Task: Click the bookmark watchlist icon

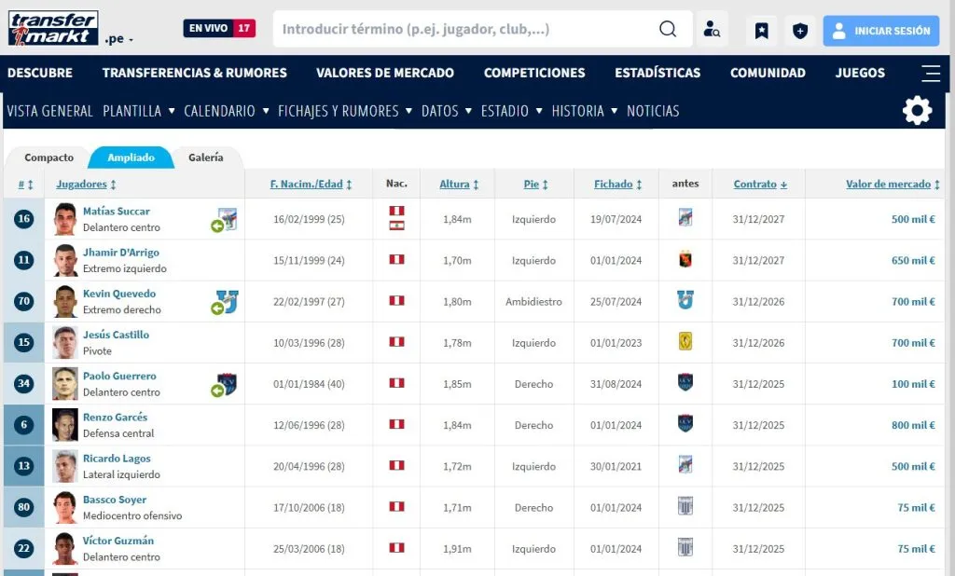Action: click(x=761, y=31)
